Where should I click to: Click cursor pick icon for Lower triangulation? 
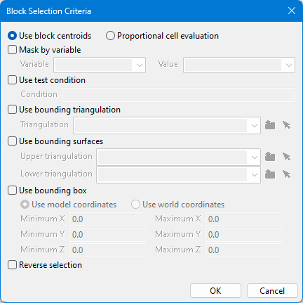coord(286,174)
